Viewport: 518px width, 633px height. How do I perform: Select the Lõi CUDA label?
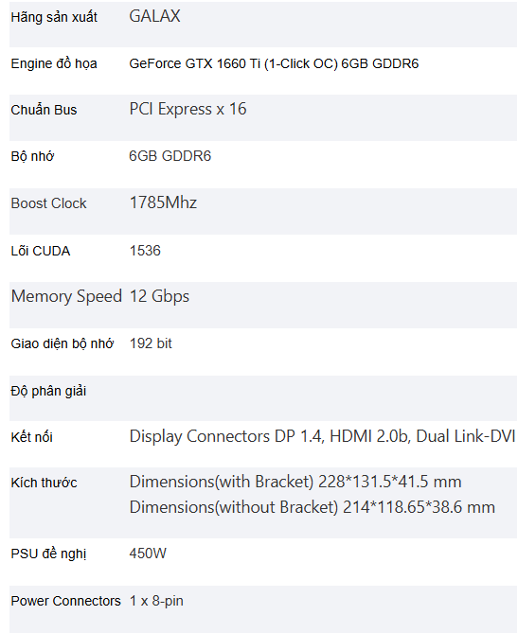41,251
